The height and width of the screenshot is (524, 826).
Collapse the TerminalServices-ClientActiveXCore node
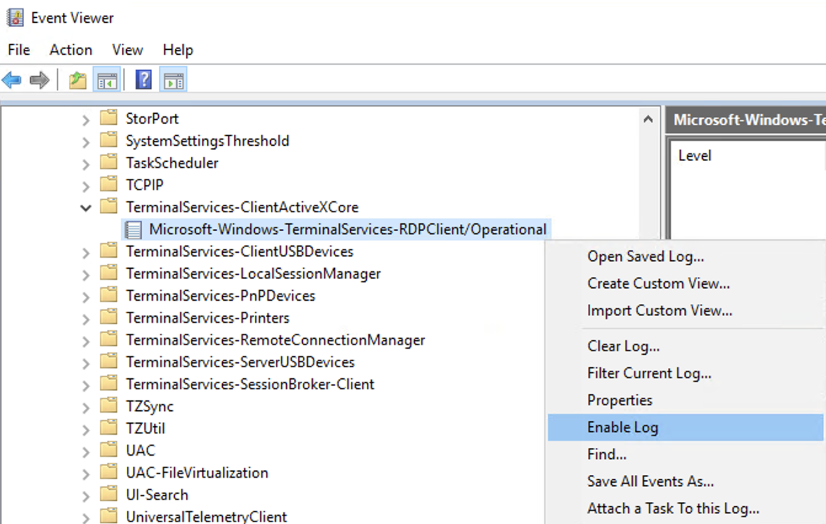(x=86, y=208)
